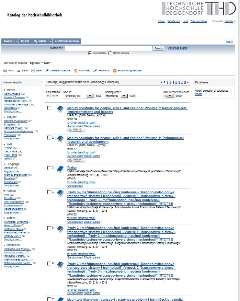The height and width of the screenshot is (301, 240).
Task: Filter by author Klühspies, Johannes
Action: [16, 222]
